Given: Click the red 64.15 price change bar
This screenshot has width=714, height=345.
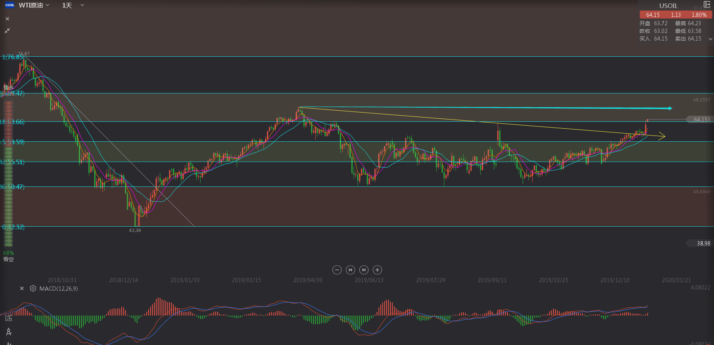Looking at the screenshot, I should tap(676, 15).
